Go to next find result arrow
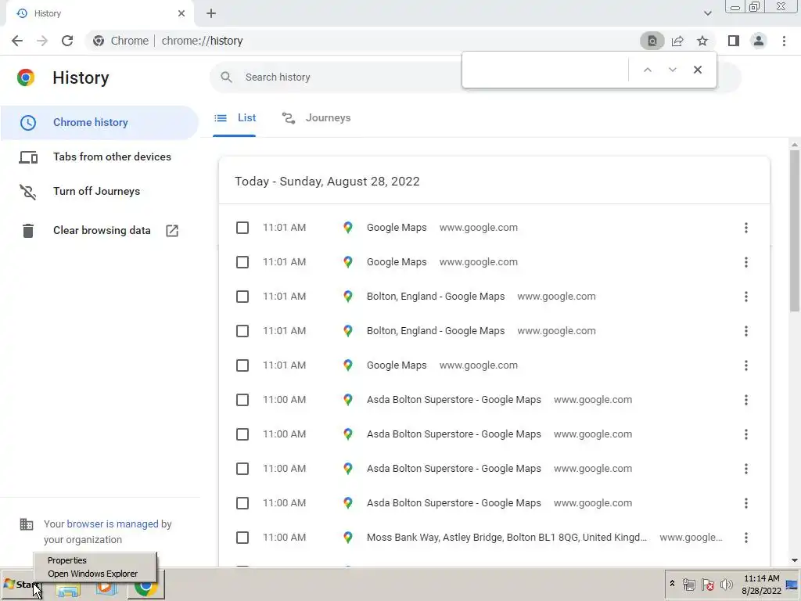Image resolution: width=801 pixels, height=601 pixels. pos(672,70)
